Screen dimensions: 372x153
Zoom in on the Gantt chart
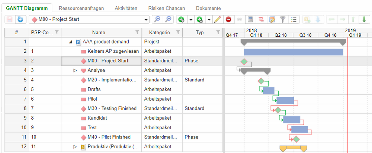click(157, 19)
